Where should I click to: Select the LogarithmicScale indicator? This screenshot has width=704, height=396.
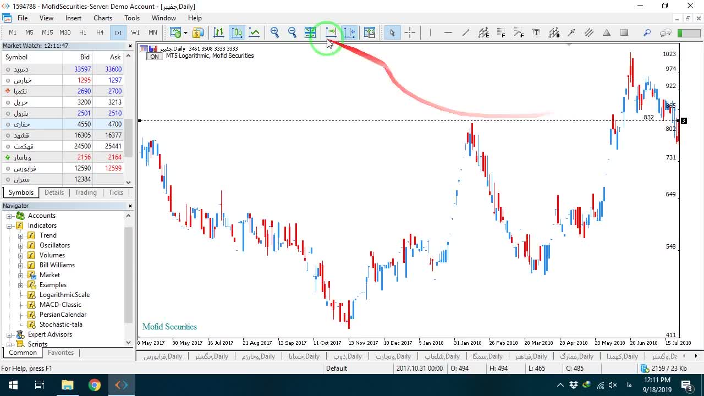tap(64, 295)
